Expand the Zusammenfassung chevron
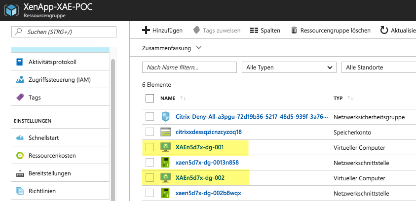Viewport: 416px width, 201px height. [199, 48]
